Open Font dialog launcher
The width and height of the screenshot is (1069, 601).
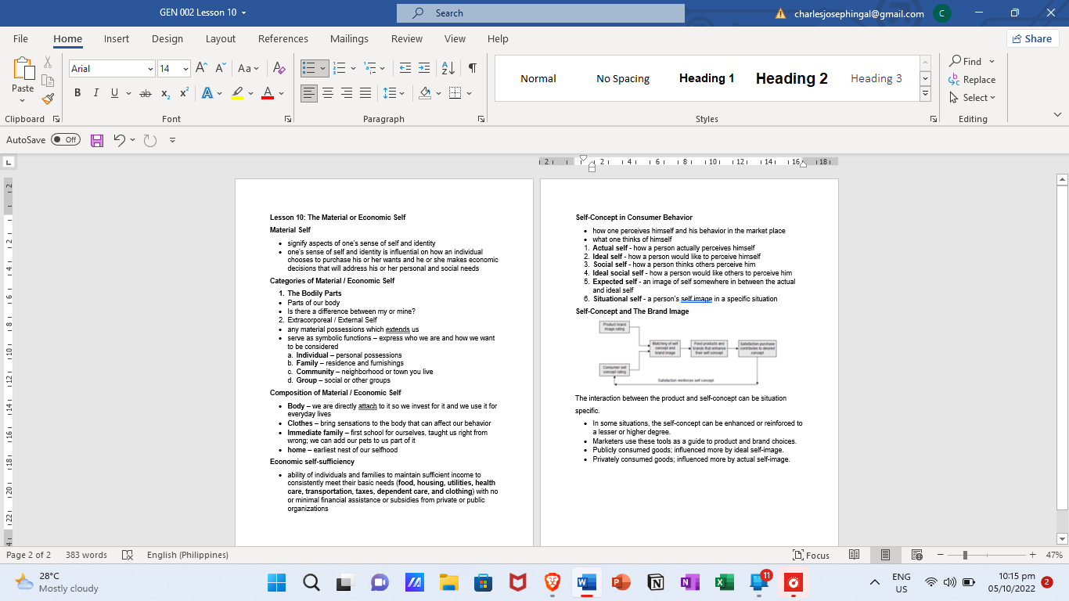click(x=288, y=119)
